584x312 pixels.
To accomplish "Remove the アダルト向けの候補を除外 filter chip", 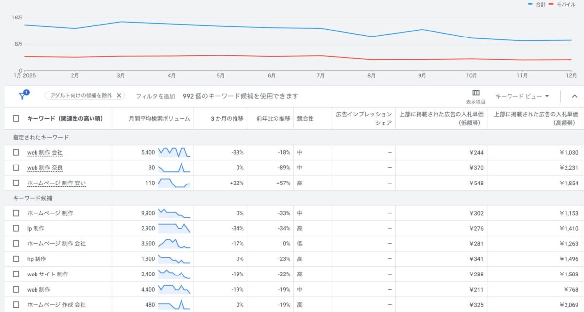I will (x=119, y=96).
